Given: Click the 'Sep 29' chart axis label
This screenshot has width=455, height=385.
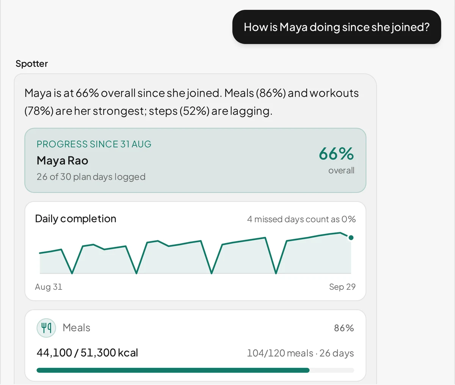Looking at the screenshot, I should click(x=342, y=287).
